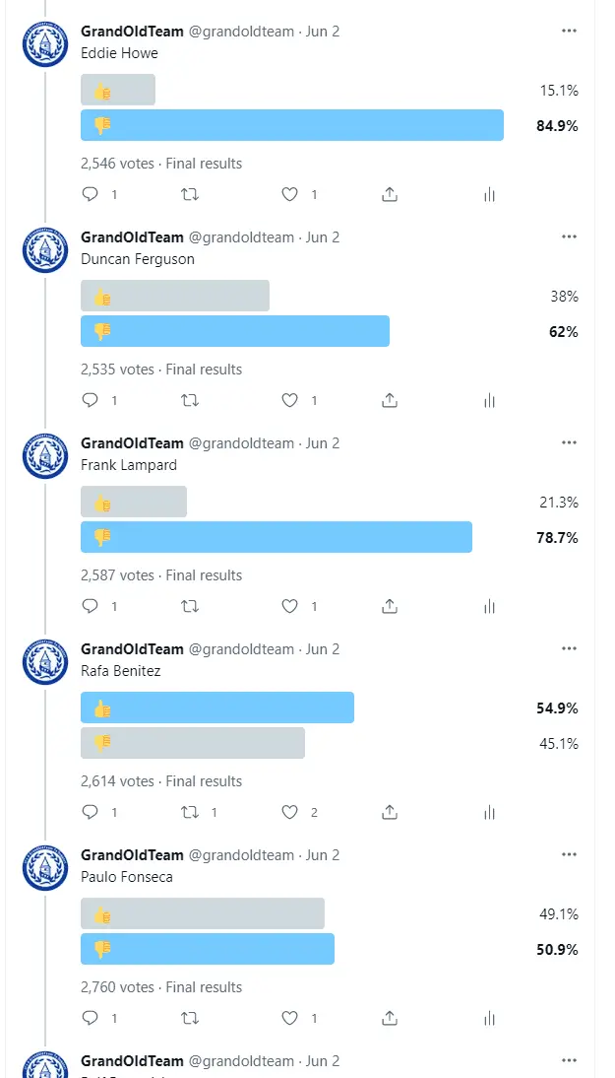View analytics for Frank Lampard poll

pyautogui.click(x=489, y=607)
